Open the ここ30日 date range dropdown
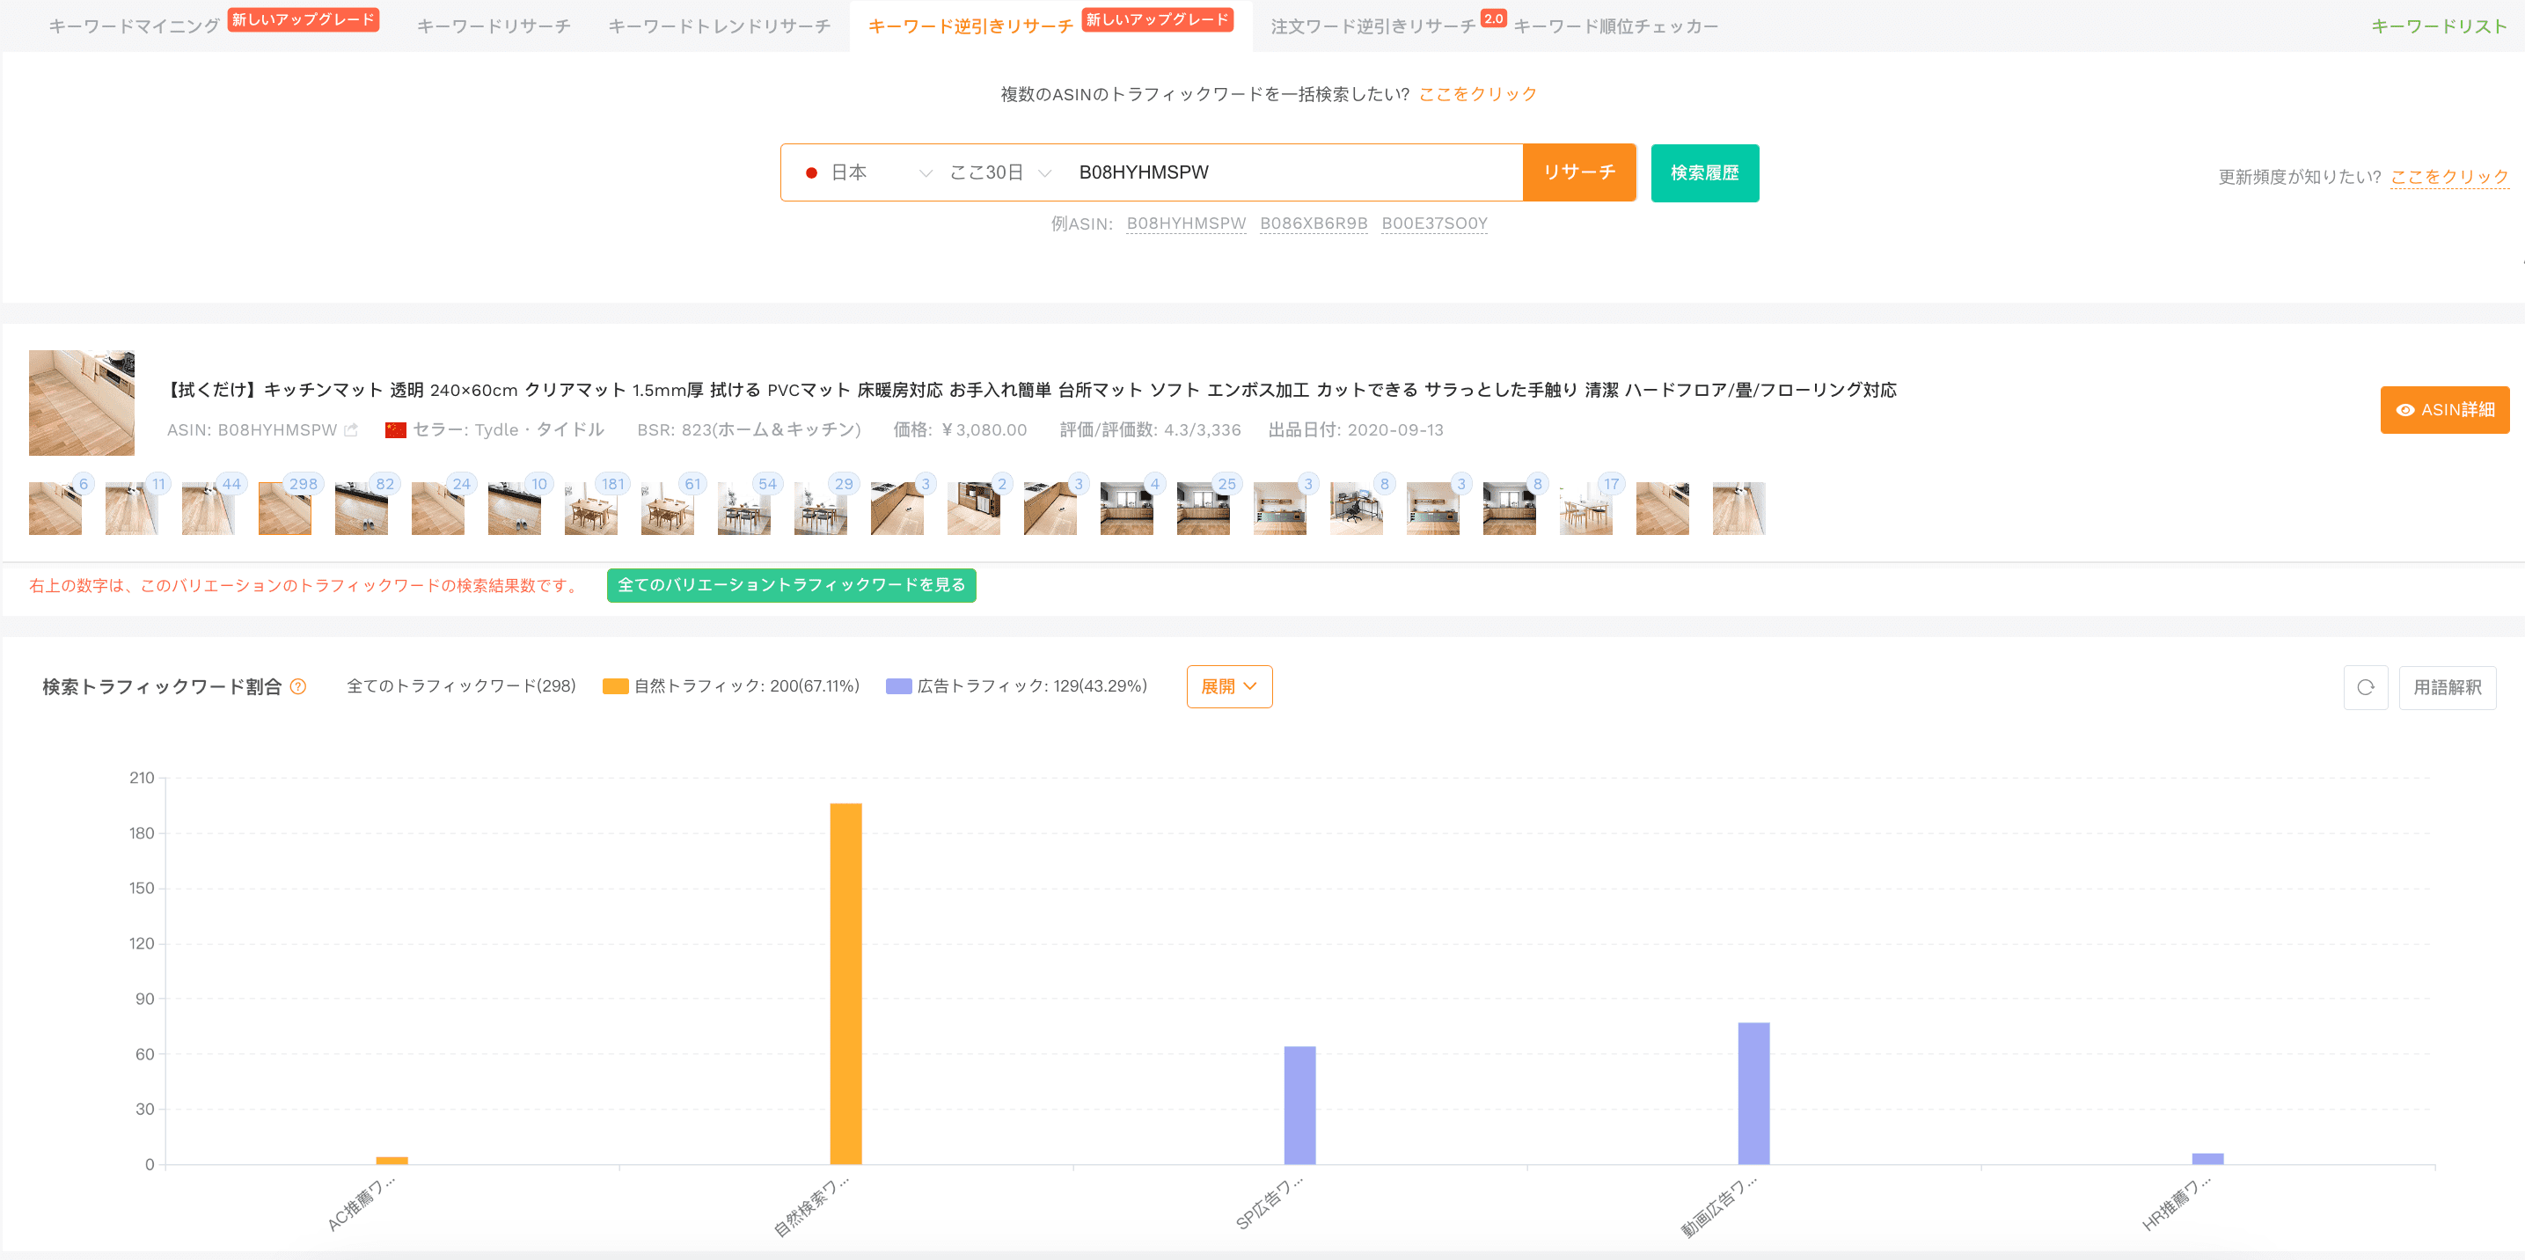2525x1260 pixels. point(999,172)
